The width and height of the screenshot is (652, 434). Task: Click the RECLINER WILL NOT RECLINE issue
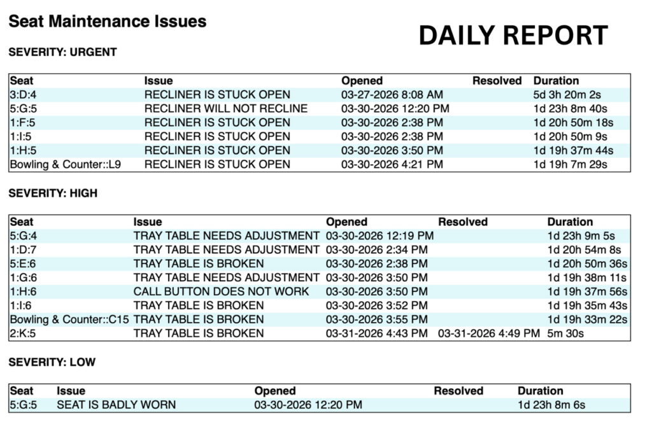tap(225, 109)
